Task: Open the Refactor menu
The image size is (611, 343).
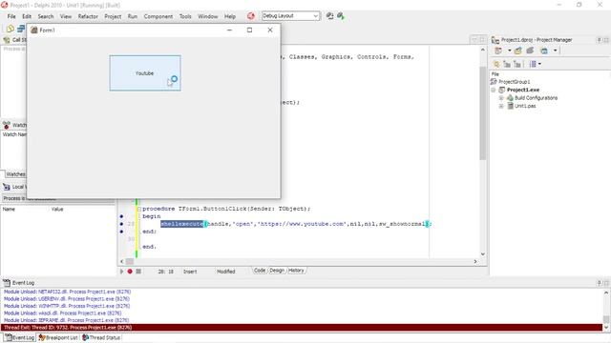Action: pyautogui.click(x=88, y=16)
